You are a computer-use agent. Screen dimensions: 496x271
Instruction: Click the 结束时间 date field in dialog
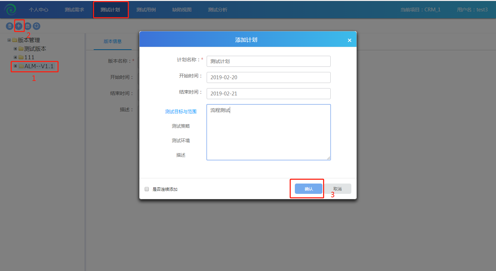pos(268,94)
